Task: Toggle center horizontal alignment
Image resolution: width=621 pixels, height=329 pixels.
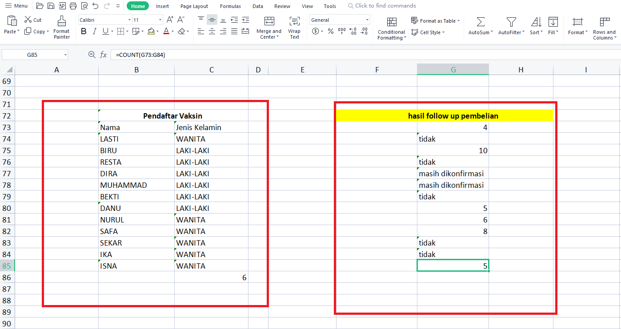Action: point(212,31)
